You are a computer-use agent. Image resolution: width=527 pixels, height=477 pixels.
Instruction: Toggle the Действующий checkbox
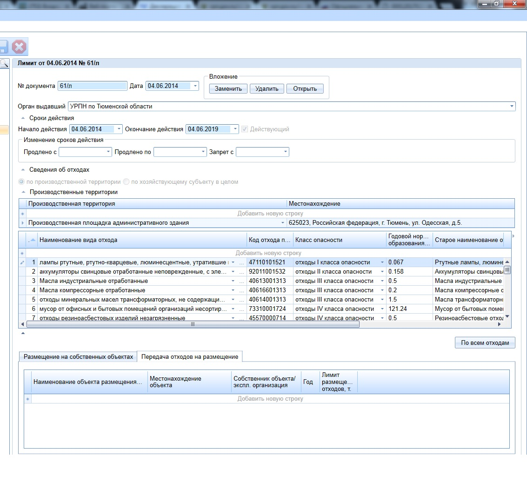[x=245, y=129]
